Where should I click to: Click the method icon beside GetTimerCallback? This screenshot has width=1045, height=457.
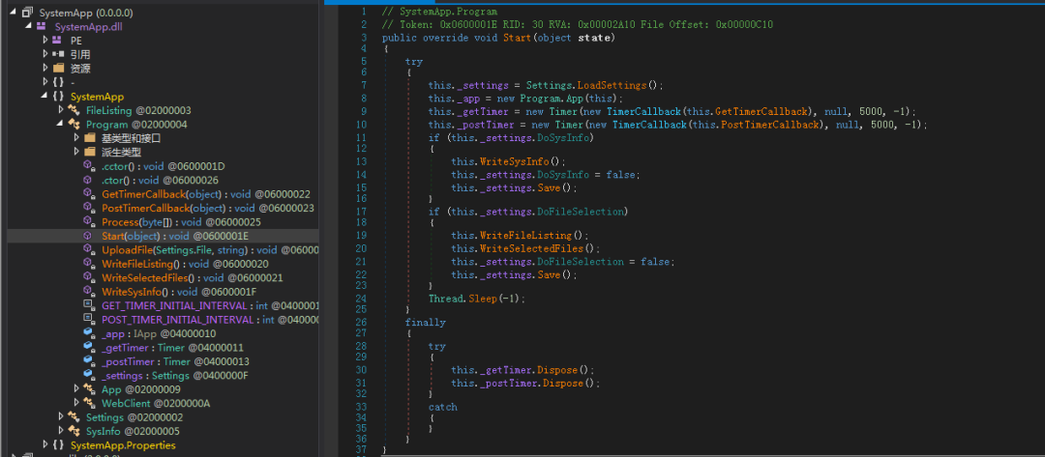89,194
